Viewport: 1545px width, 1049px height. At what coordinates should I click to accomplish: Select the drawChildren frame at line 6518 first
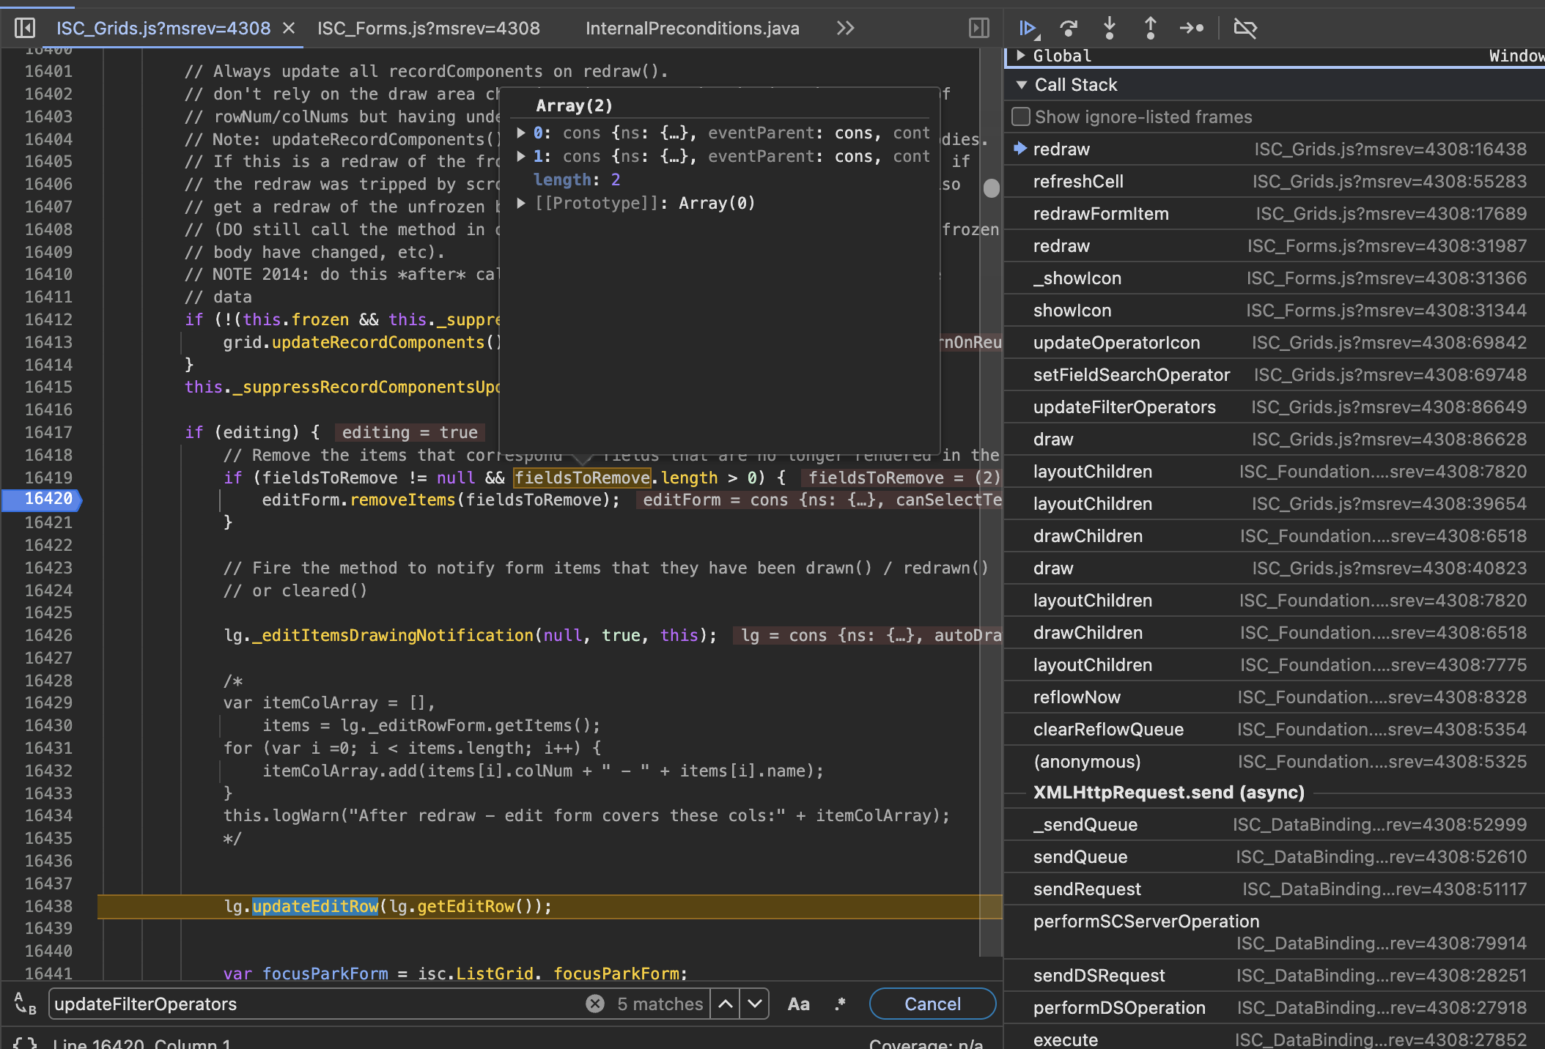pos(1275,536)
